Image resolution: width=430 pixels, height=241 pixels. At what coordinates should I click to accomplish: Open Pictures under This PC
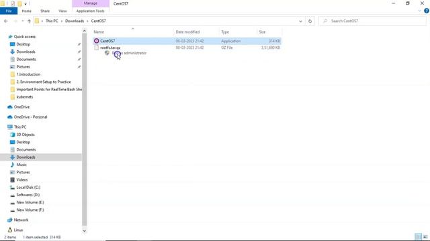(23, 173)
